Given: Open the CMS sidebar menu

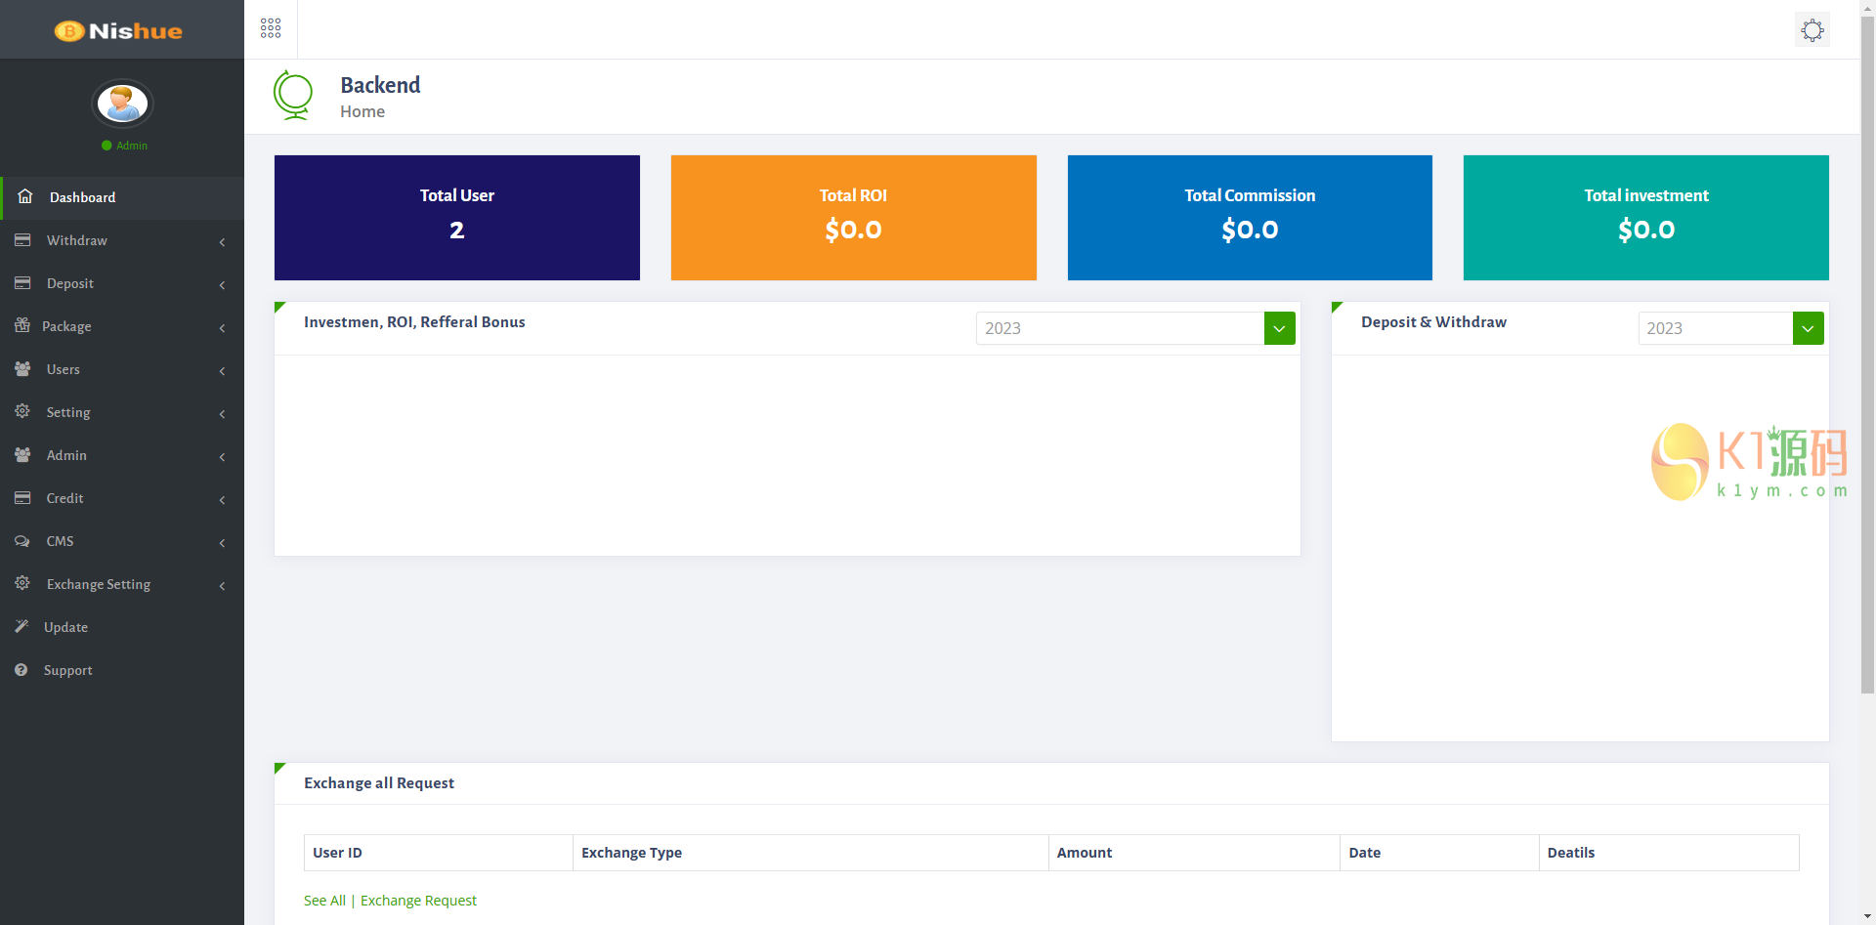Looking at the screenshot, I should tap(122, 541).
